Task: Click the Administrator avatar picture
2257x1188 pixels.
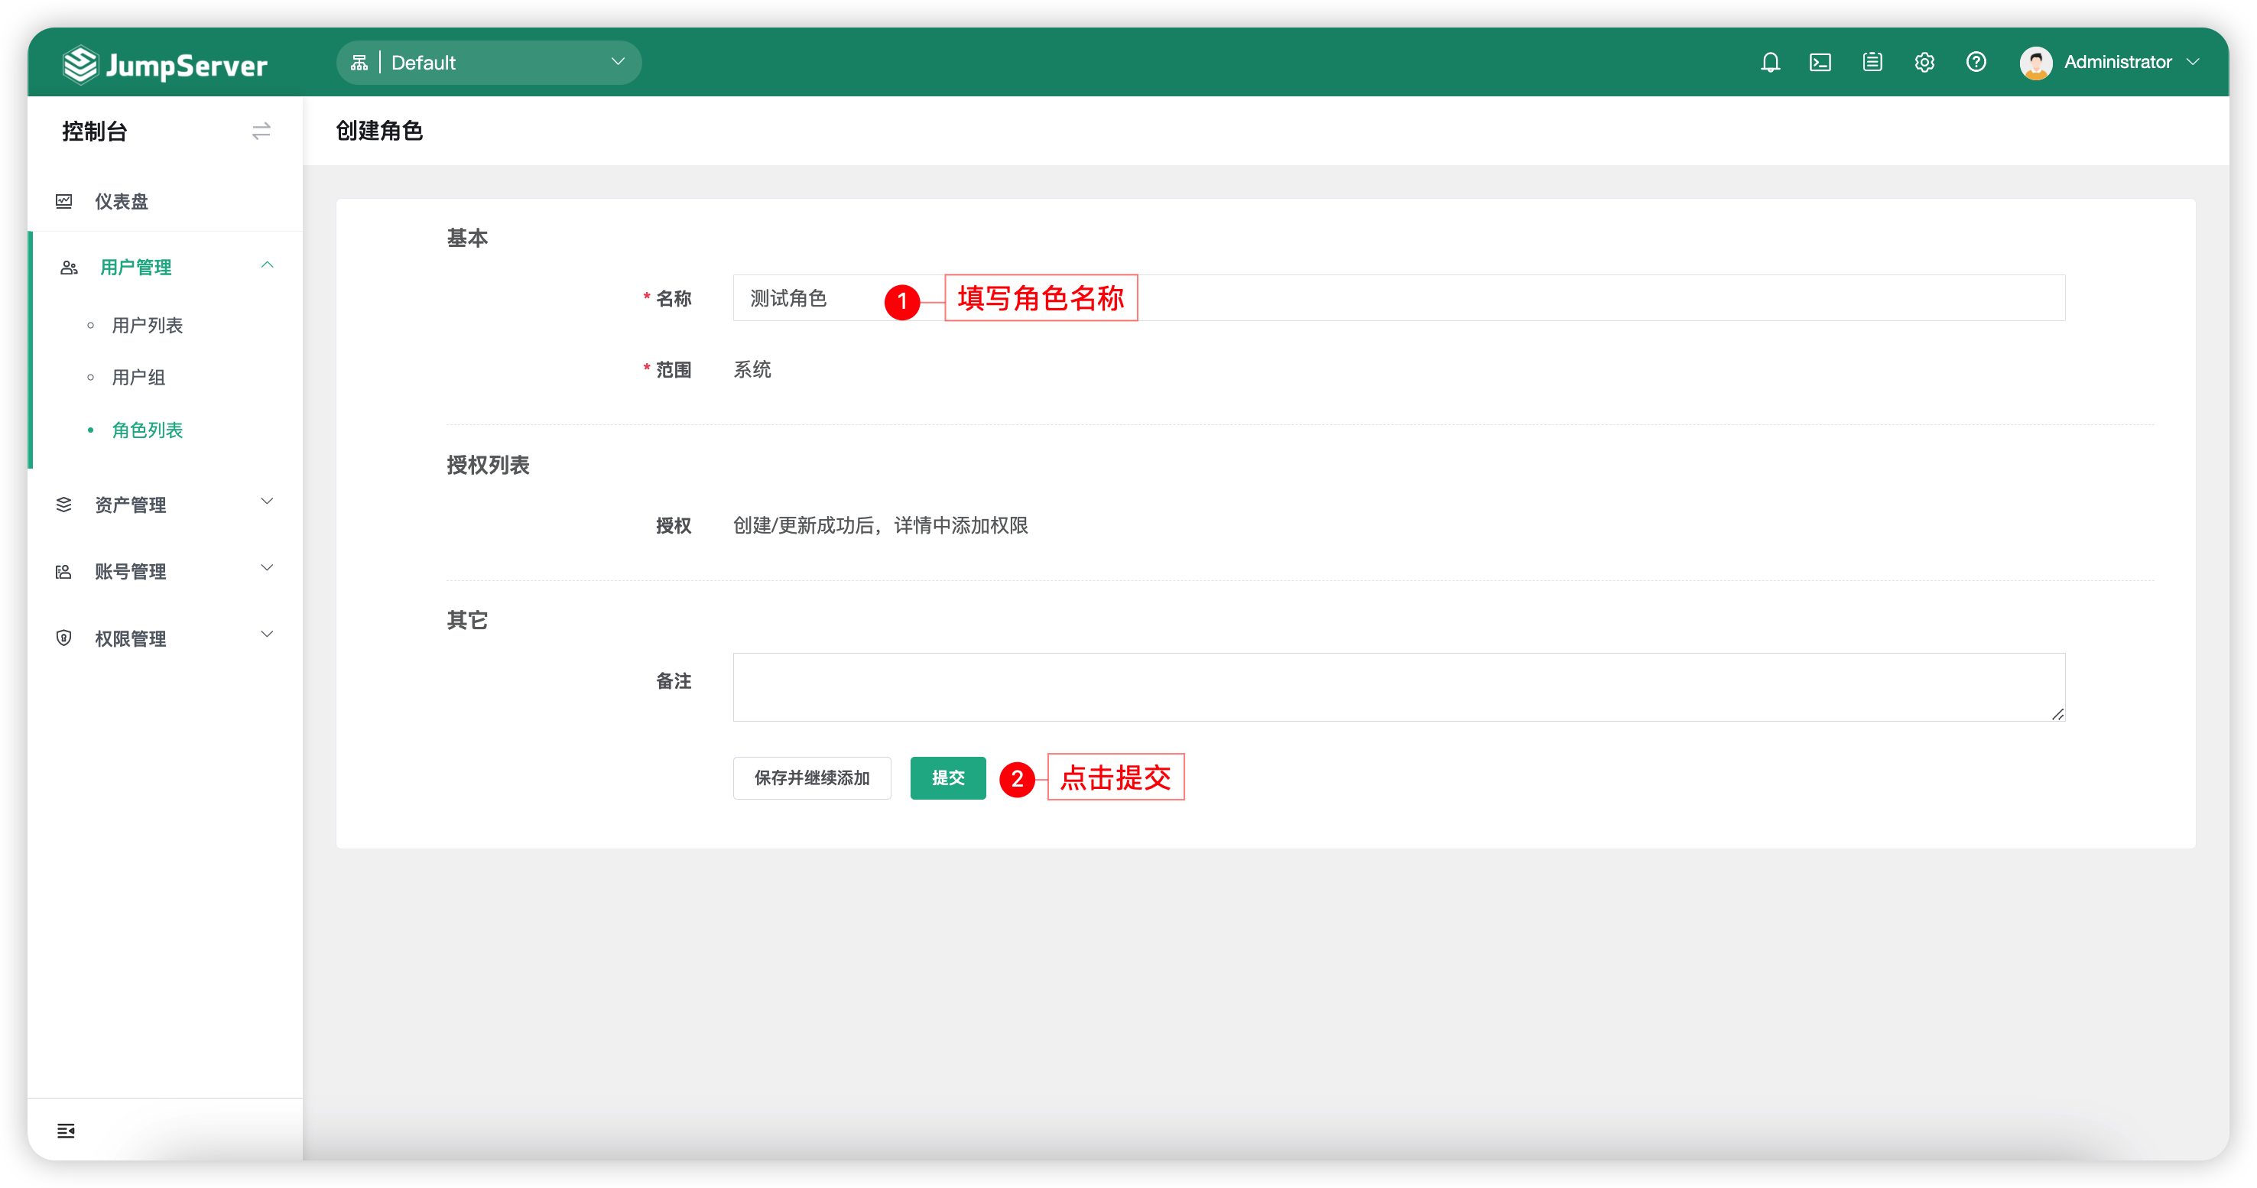Action: pyautogui.click(x=2035, y=62)
